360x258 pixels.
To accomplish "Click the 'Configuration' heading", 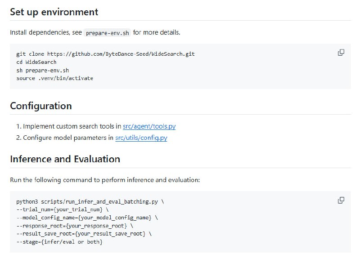I will pyautogui.click(x=41, y=106).
